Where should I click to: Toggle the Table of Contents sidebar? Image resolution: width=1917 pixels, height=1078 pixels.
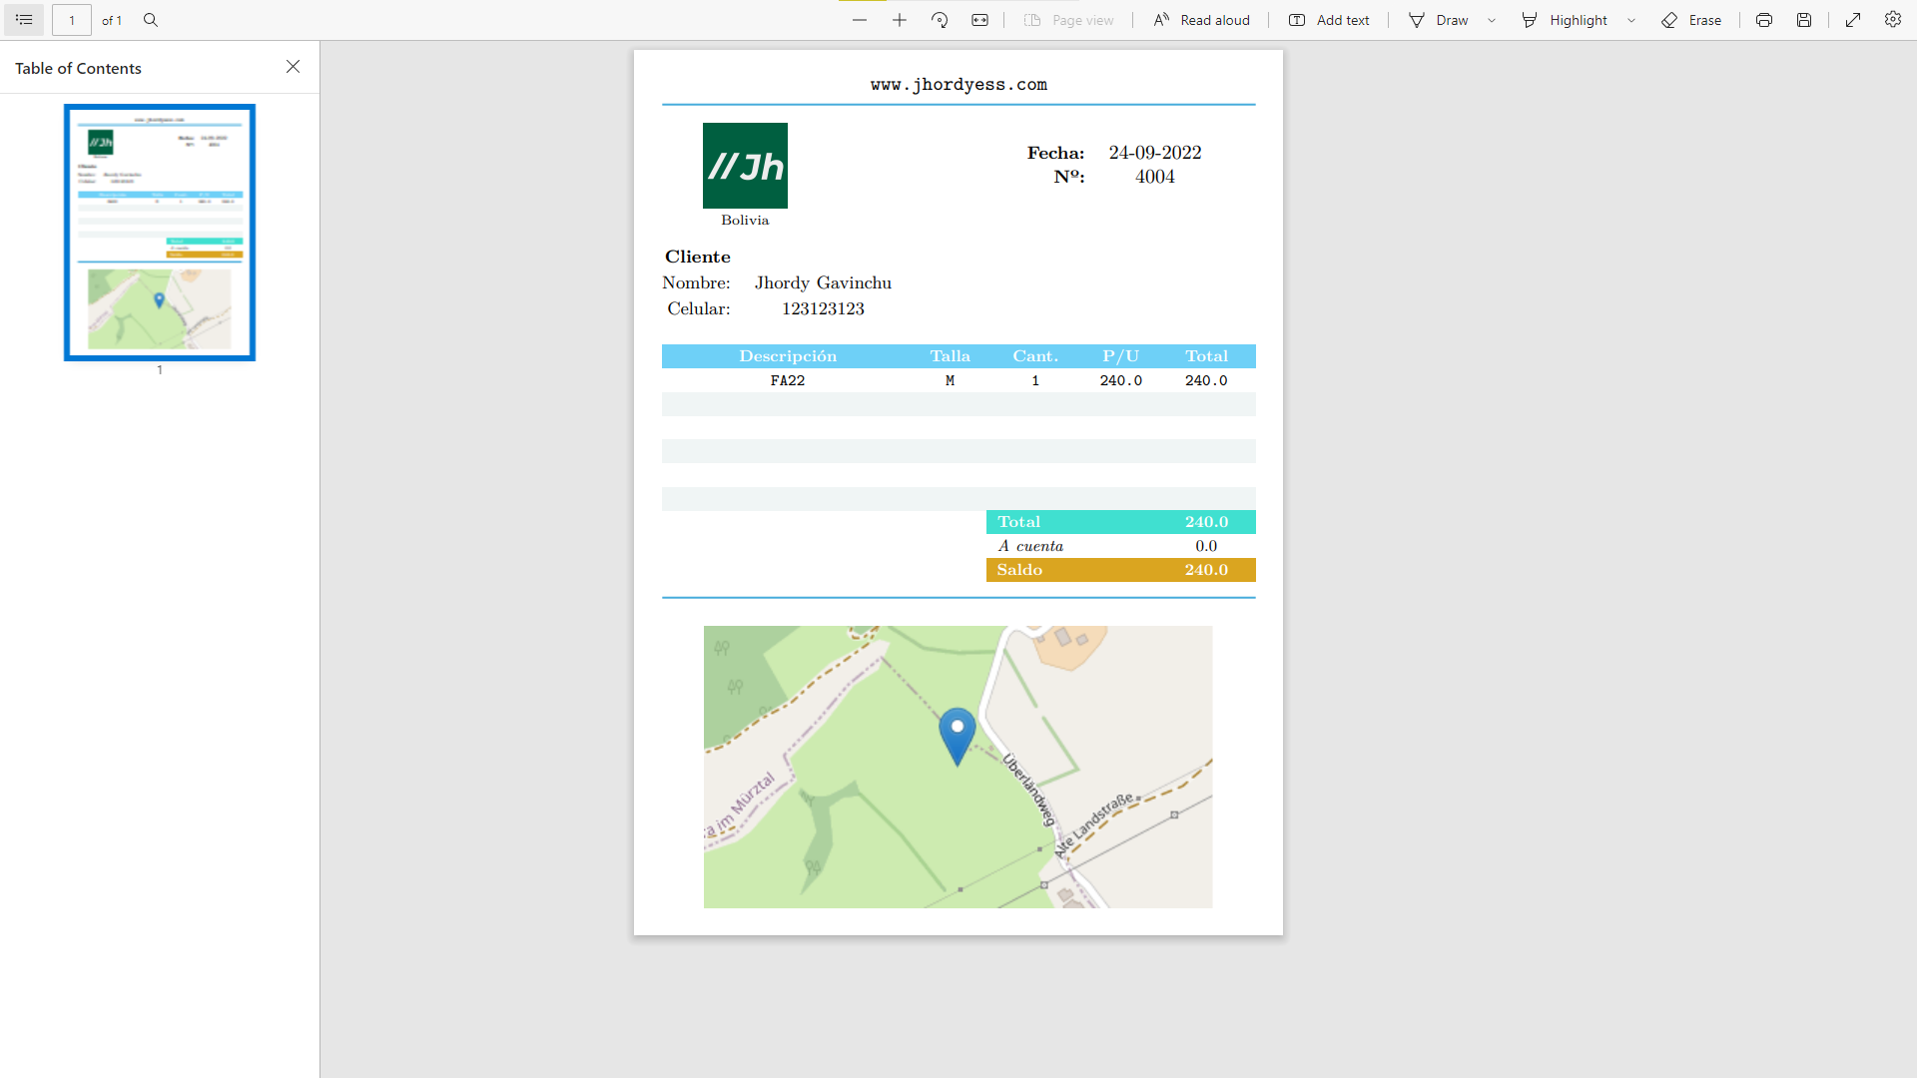[23, 20]
